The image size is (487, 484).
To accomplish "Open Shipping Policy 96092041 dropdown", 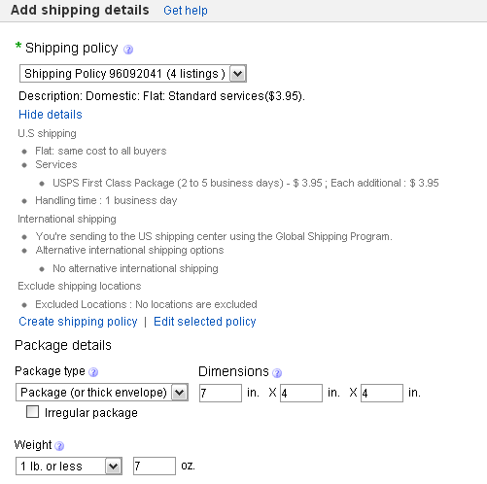I will [x=133, y=74].
